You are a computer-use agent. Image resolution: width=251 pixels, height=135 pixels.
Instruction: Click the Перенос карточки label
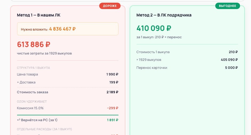(152, 68)
